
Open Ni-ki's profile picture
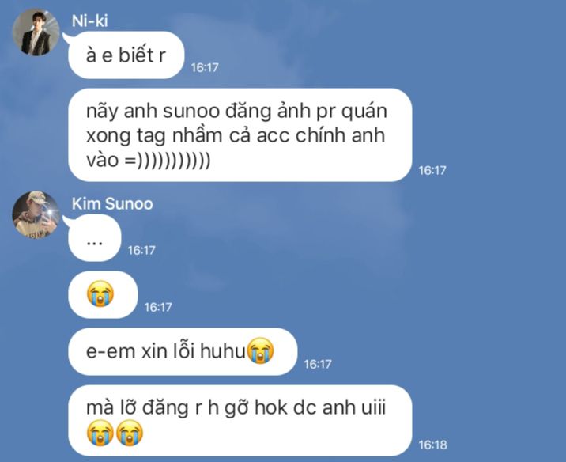pos(36,32)
